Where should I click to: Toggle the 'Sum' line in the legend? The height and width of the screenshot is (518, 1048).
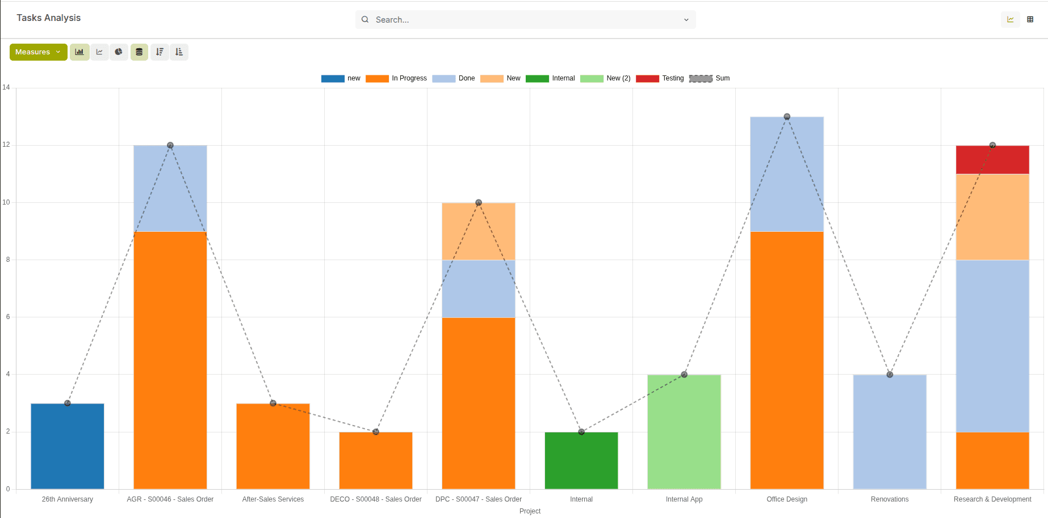pos(722,78)
